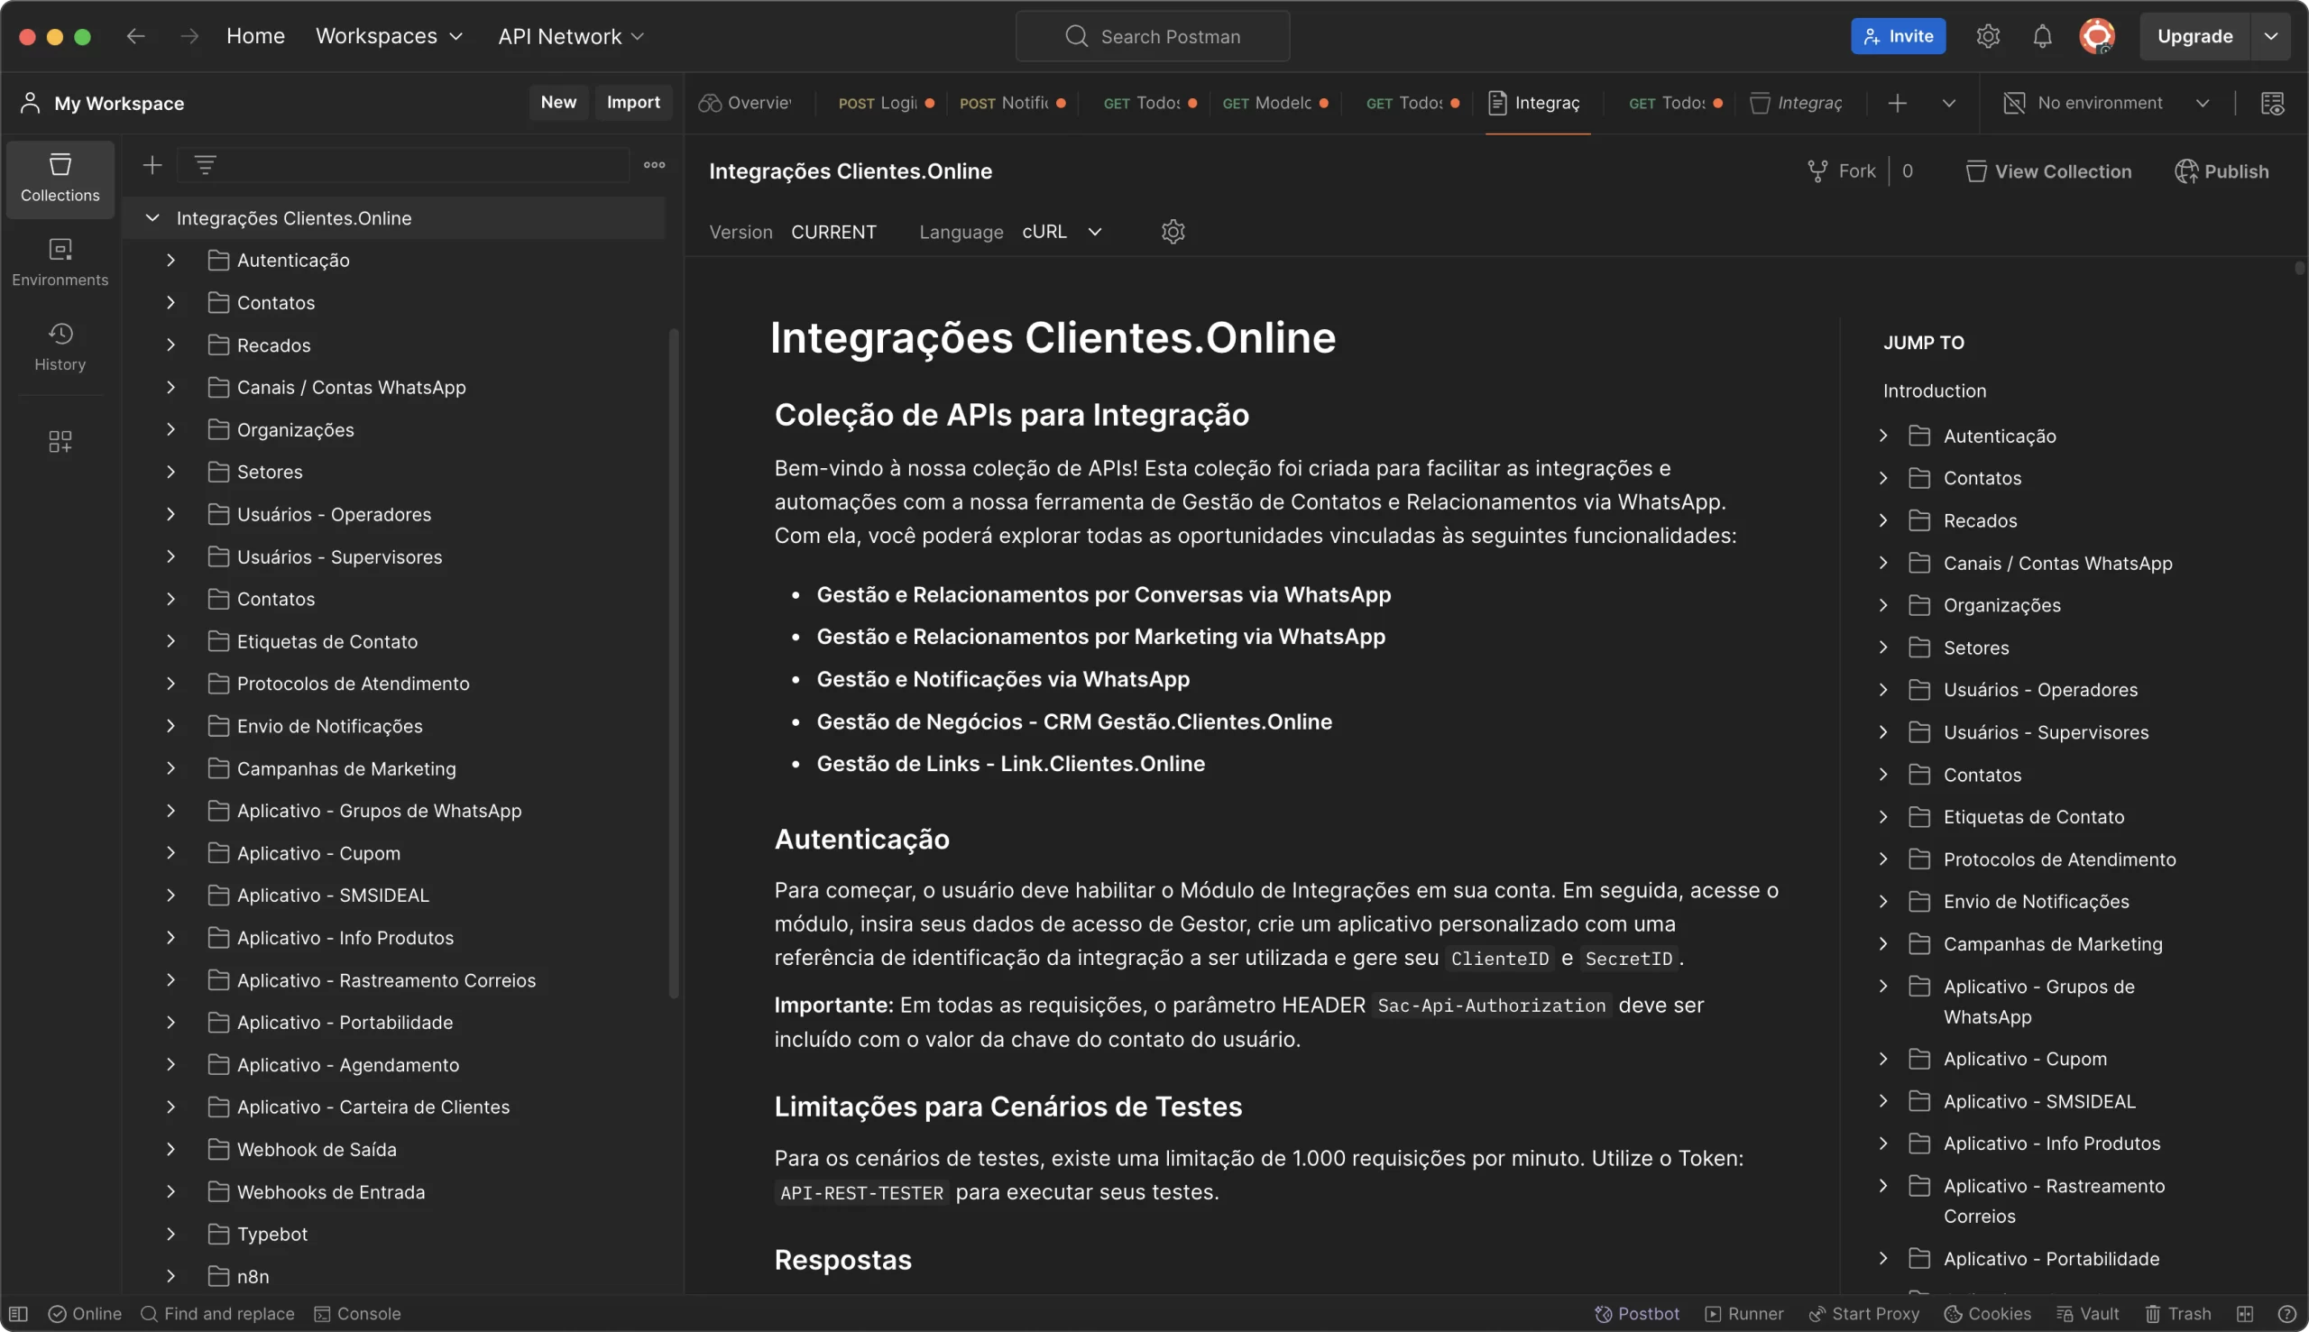
Task: Click the New button
Action: click(x=558, y=102)
